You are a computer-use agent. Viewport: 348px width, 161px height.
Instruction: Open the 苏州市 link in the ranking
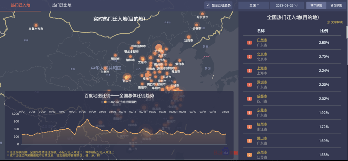coord(262,152)
